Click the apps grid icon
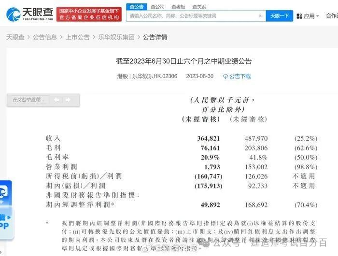 (x=299, y=16)
